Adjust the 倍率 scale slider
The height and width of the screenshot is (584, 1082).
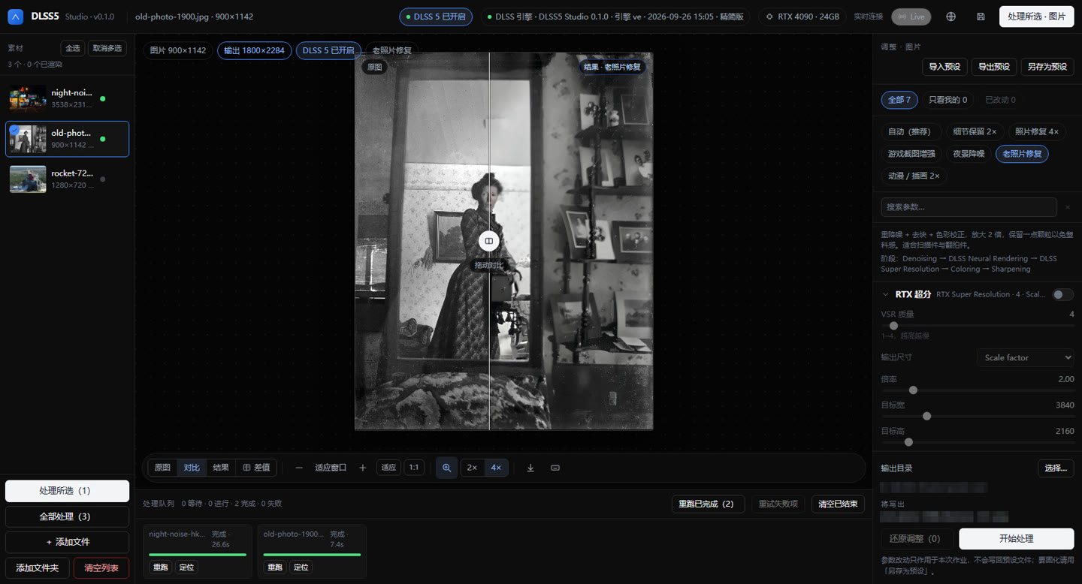[x=977, y=390]
